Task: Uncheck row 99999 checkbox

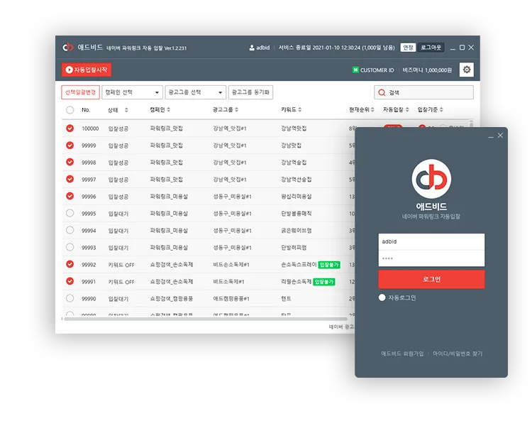Action: click(x=70, y=145)
